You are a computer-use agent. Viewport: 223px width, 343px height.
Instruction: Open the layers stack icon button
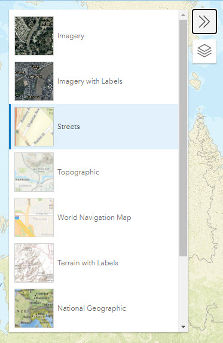pyautogui.click(x=204, y=51)
